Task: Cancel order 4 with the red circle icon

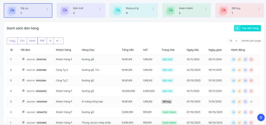Action: pos(251,91)
